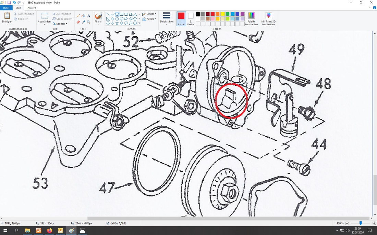Click Mit Paint 3D bearbeiten

point(268,19)
